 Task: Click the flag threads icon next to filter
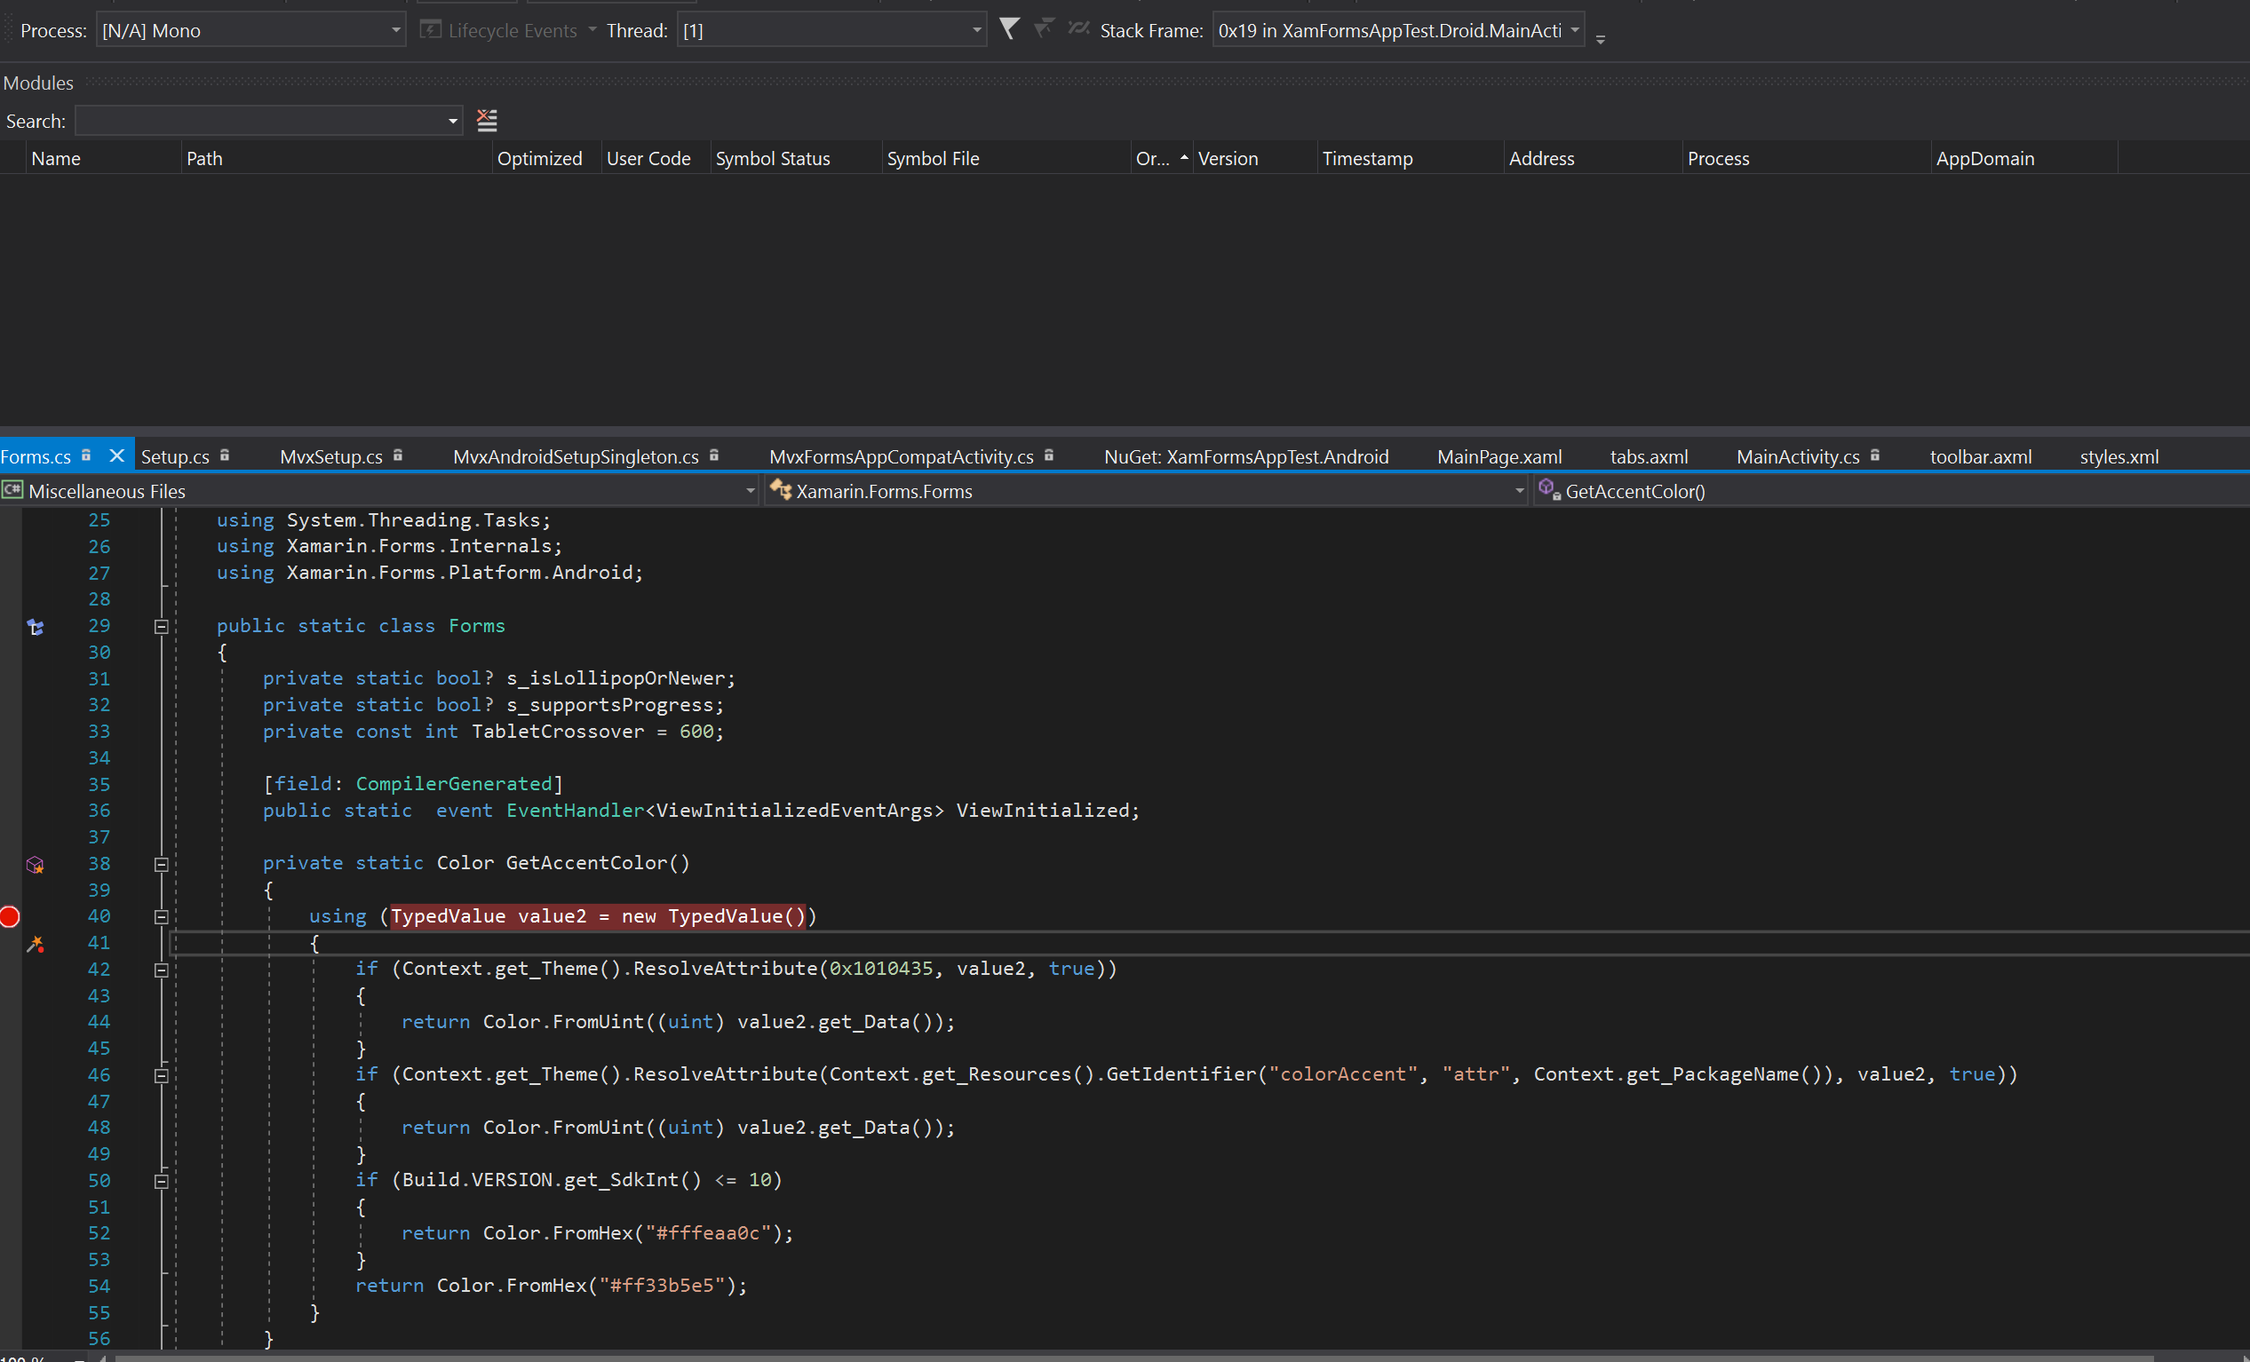(1044, 29)
